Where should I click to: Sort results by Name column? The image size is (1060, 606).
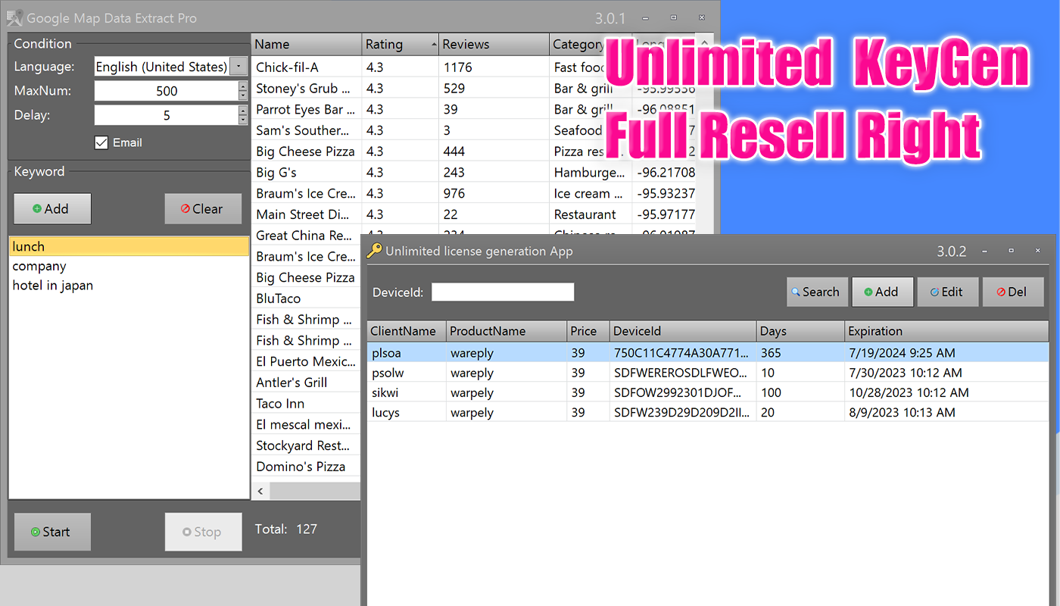(x=306, y=44)
